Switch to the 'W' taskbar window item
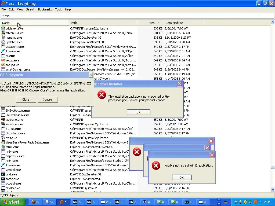This screenshot has width=275, height=206. (203, 202)
